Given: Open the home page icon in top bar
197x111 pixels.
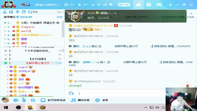Looking at the screenshot, I should click(x=138, y=5).
